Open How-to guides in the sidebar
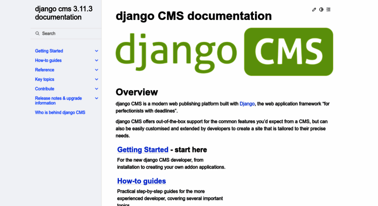This screenshot has height=206, width=378. tap(48, 60)
